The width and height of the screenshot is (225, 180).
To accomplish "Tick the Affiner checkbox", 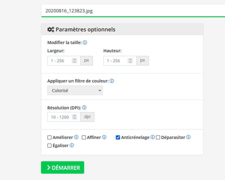I will [84, 137].
